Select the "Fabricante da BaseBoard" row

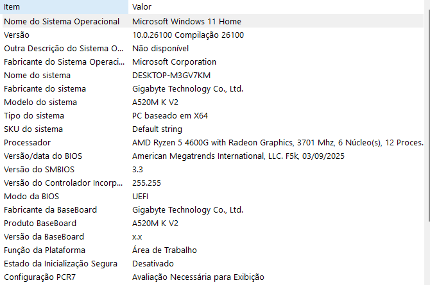50,210
